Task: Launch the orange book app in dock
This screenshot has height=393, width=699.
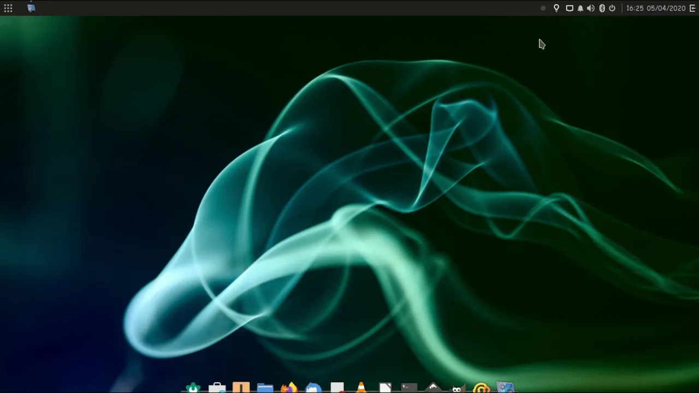Action: click(241, 387)
